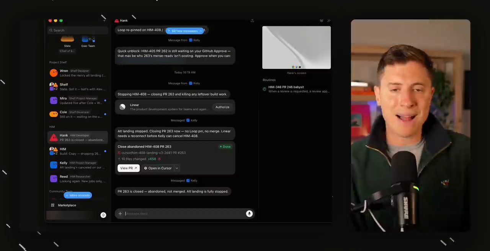Click the Message Hank input field

184,214
